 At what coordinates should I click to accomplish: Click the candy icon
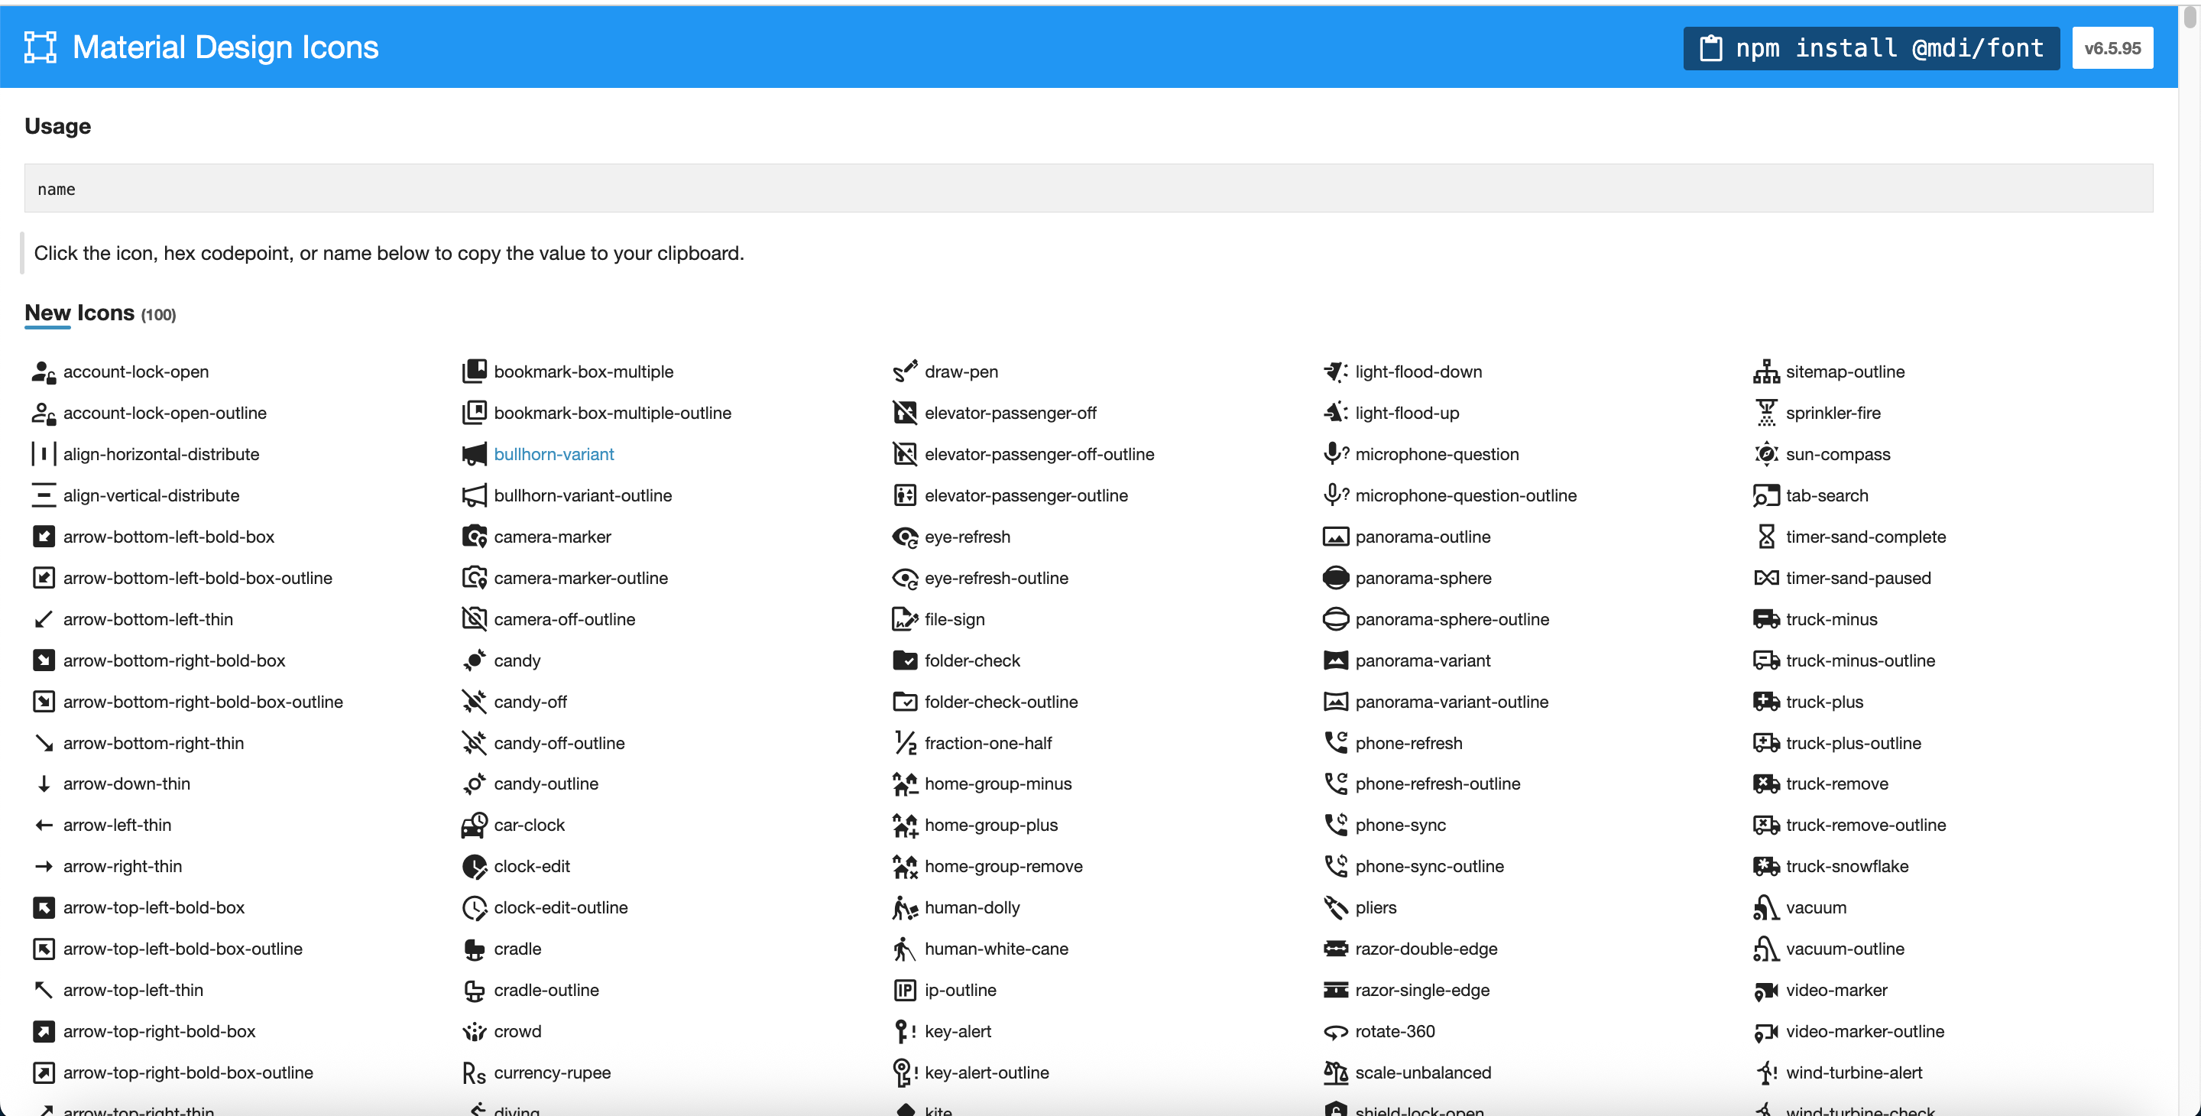(474, 660)
